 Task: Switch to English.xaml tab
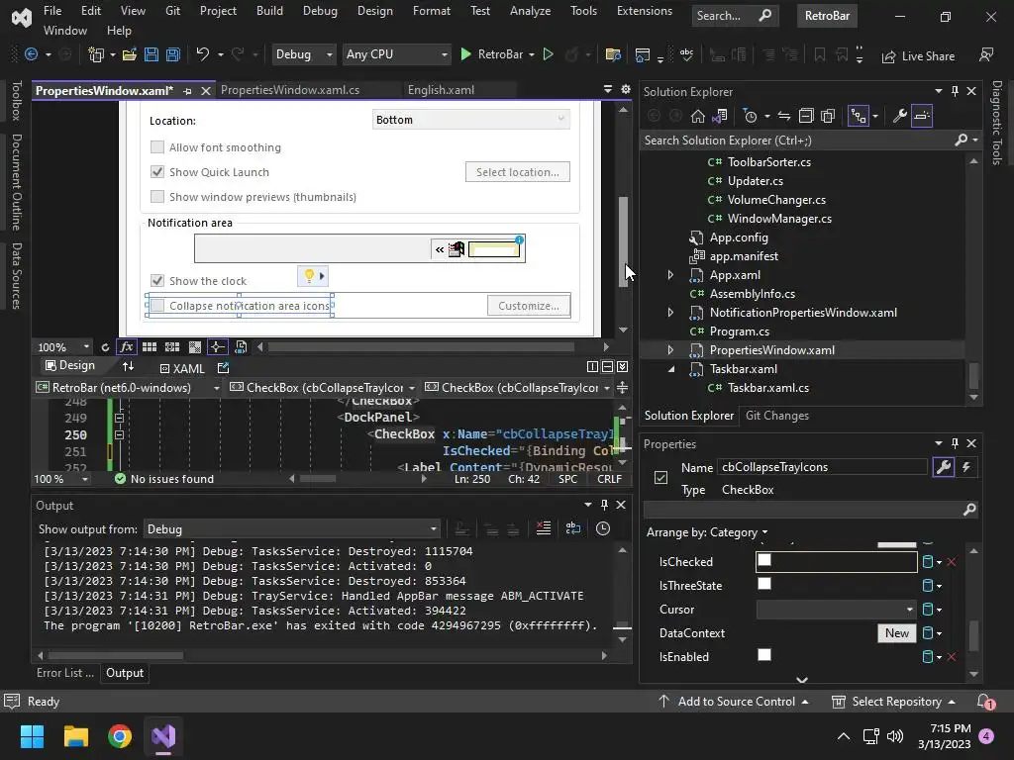click(x=441, y=90)
